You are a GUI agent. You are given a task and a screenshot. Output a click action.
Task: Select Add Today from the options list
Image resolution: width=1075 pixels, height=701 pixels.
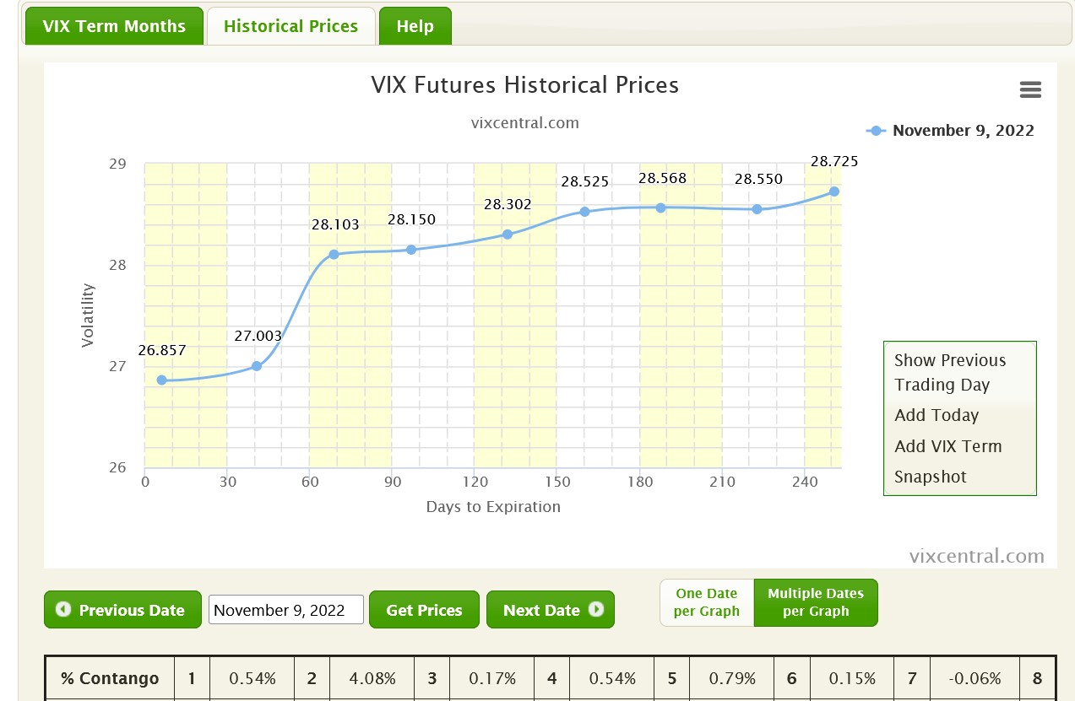click(937, 415)
